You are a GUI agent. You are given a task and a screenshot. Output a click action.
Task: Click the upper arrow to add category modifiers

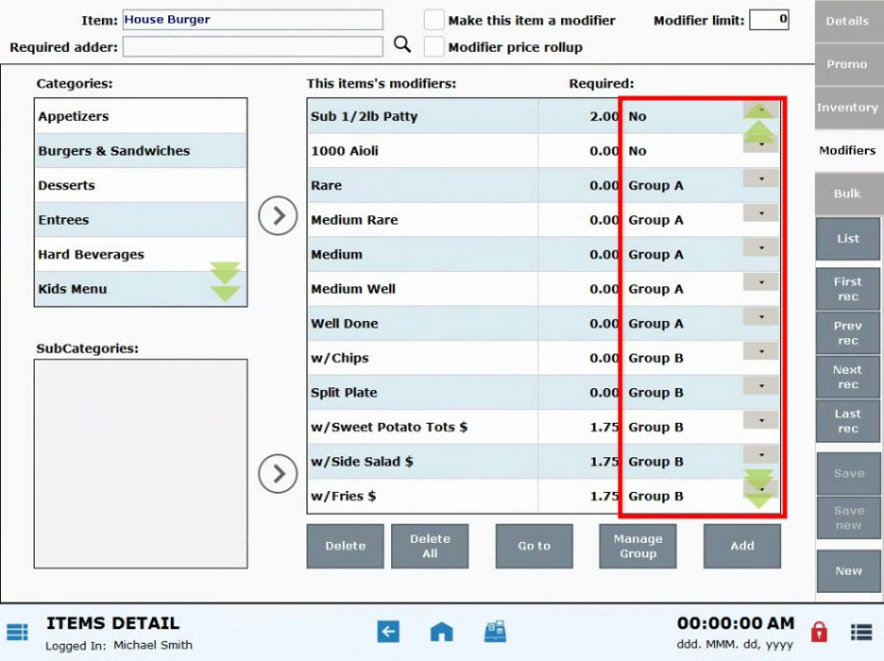click(x=278, y=216)
